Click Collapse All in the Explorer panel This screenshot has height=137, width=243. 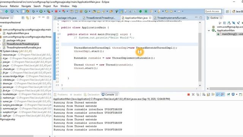tap(23, 18)
